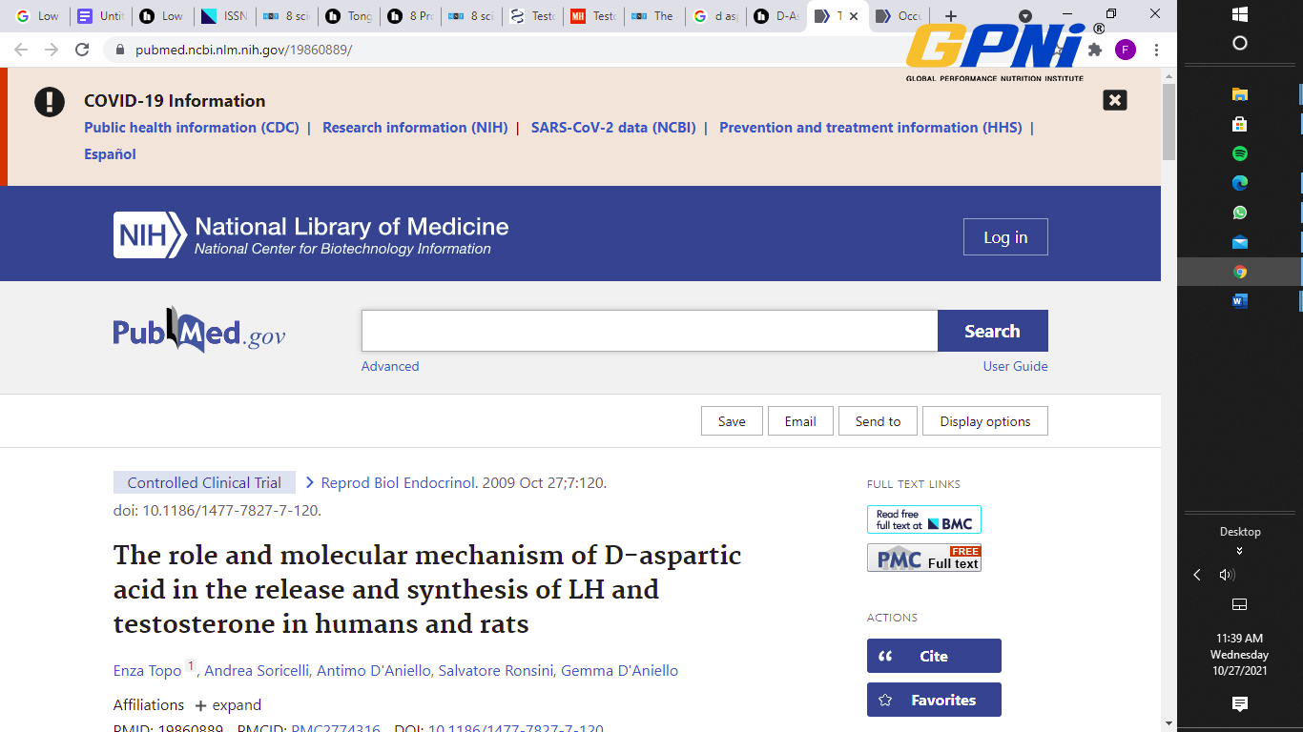The image size is (1303, 732).
Task: Expand the author Affiliations section
Action: pyautogui.click(x=228, y=705)
